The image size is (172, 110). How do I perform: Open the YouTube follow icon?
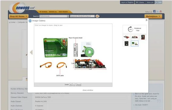coord(161,11)
